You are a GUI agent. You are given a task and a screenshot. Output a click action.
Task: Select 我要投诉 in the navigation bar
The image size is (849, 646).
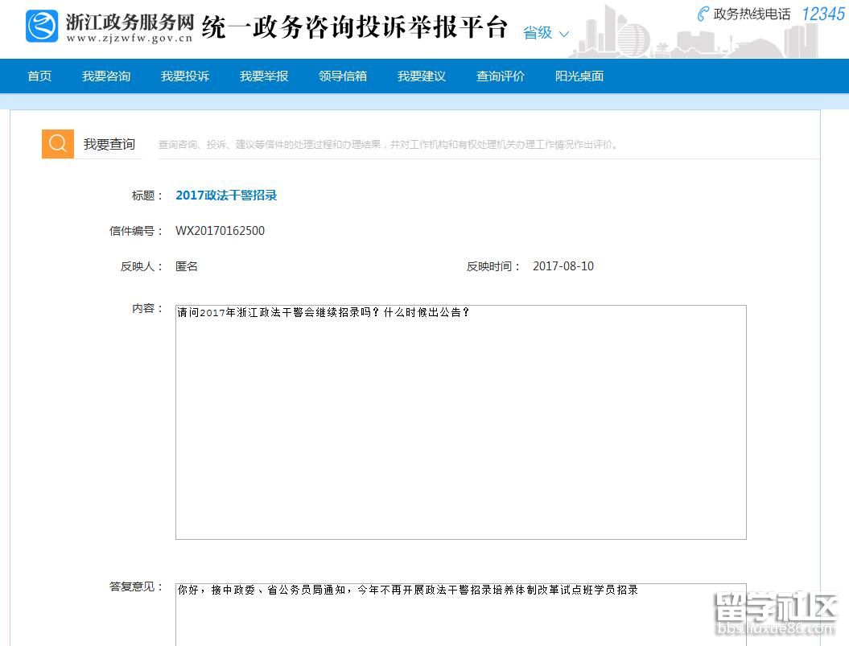click(185, 76)
